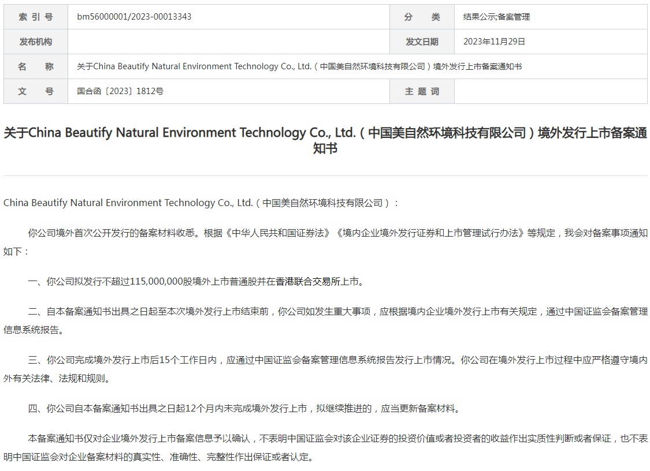The width and height of the screenshot is (650, 471).
Task: Select index number bm56000001/2023-00013343
Action: tap(134, 17)
